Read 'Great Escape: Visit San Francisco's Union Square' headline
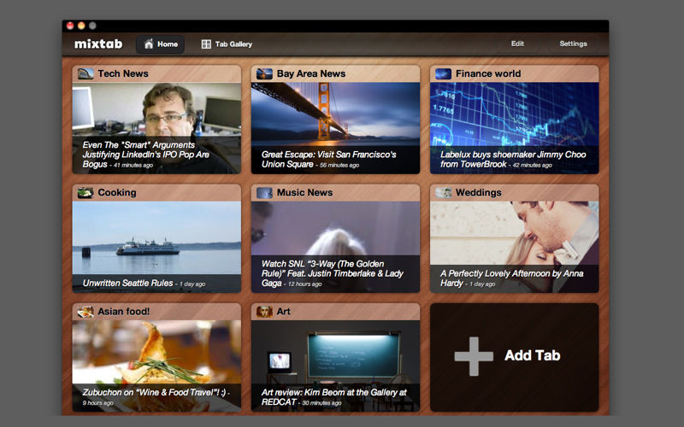The height and width of the screenshot is (427, 684). point(328,159)
